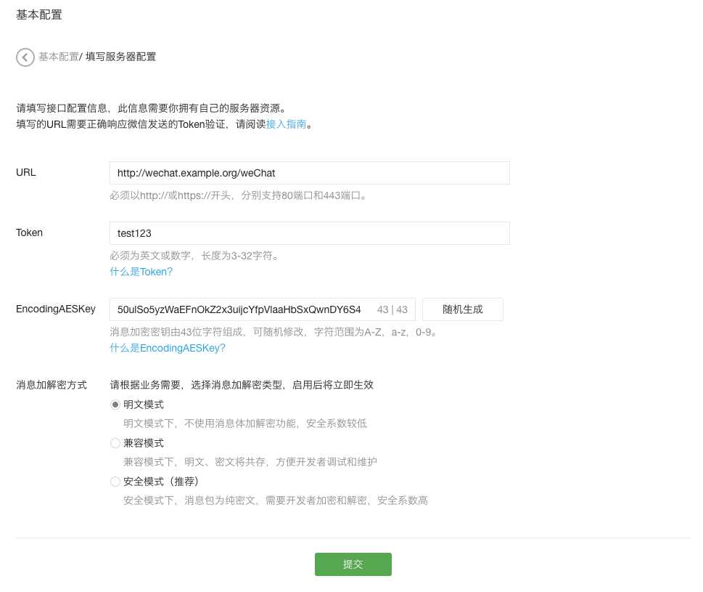Click the Token field label
This screenshot has height=592, width=703.
coord(29,232)
